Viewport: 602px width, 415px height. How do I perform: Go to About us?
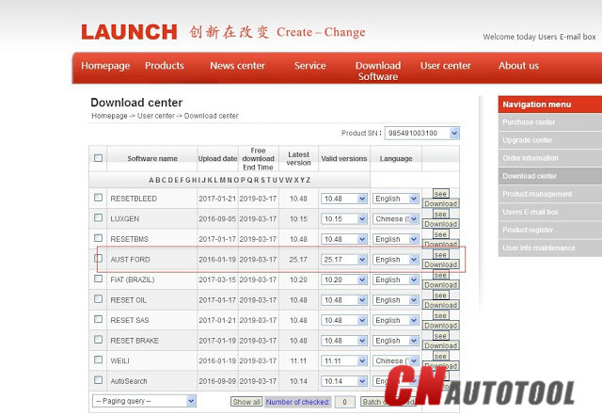click(518, 66)
